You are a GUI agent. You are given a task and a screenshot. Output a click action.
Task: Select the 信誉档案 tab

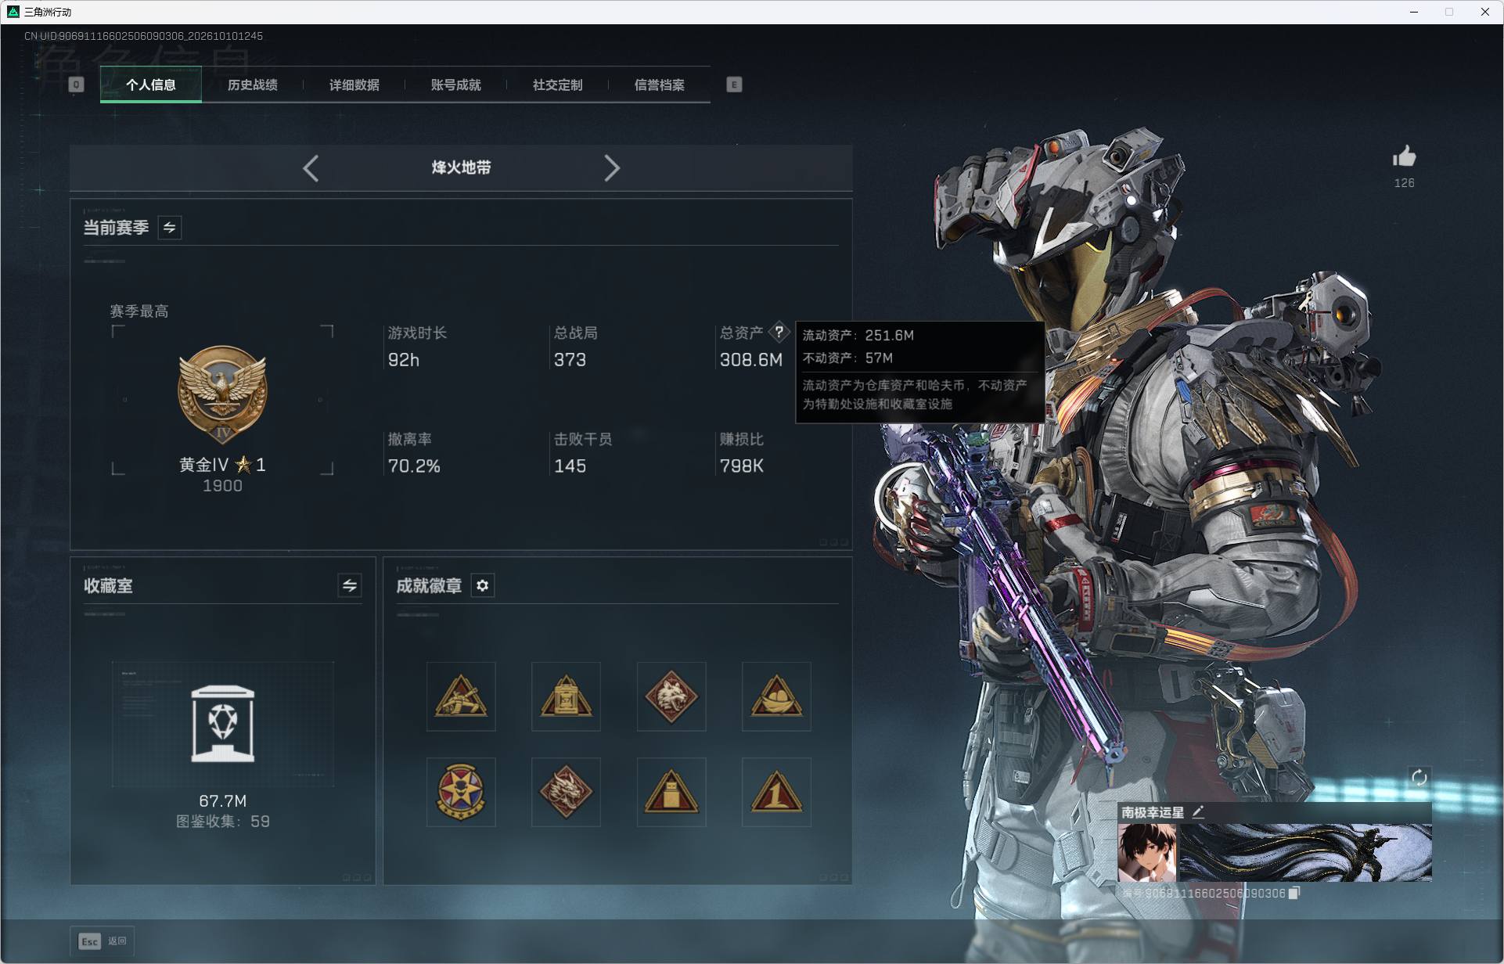click(659, 85)
